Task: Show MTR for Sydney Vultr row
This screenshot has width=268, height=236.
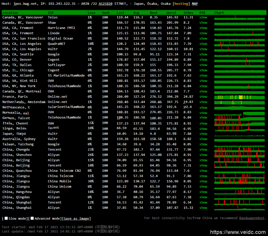Action: 203,139
